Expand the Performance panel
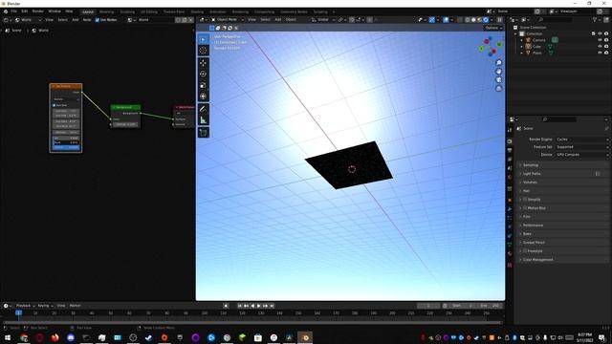Viewport: 612px width, 344px height. (x=563, y=226)
